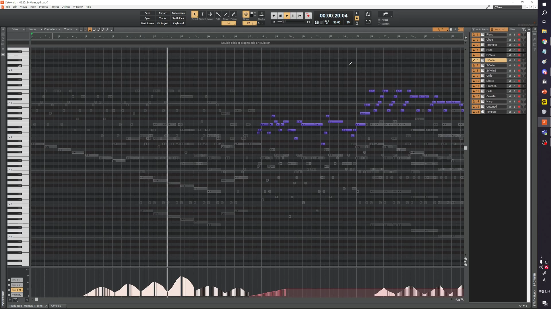This screenshot has width=551, height=309.
Task: Click the Synth Rack button
Action: pyautogui.click(x=178, y=18)
